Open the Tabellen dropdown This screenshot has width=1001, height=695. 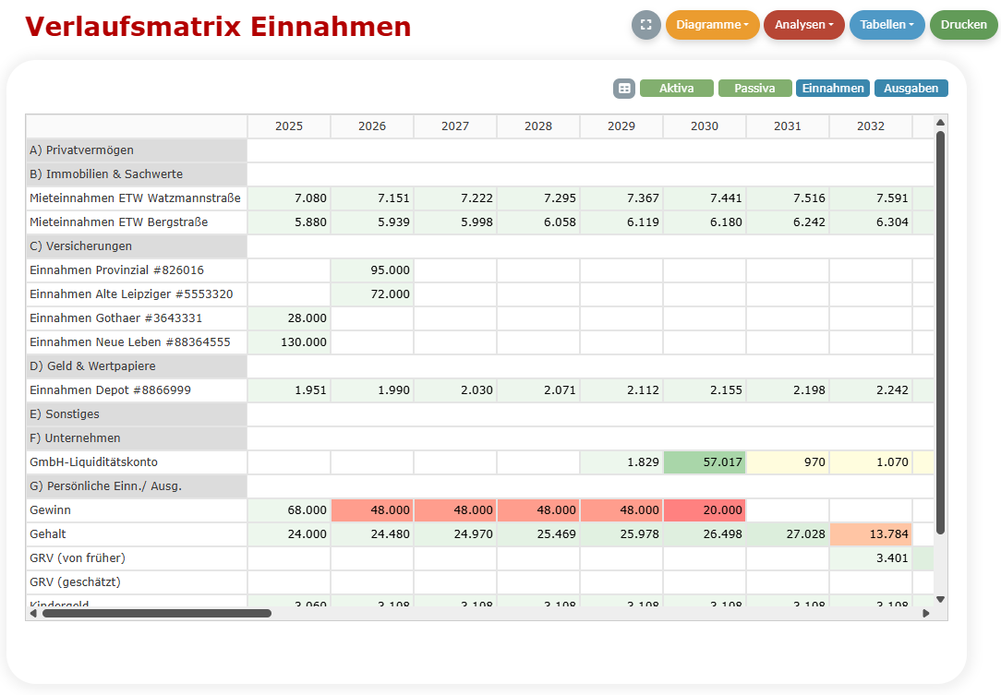(886, 25)
